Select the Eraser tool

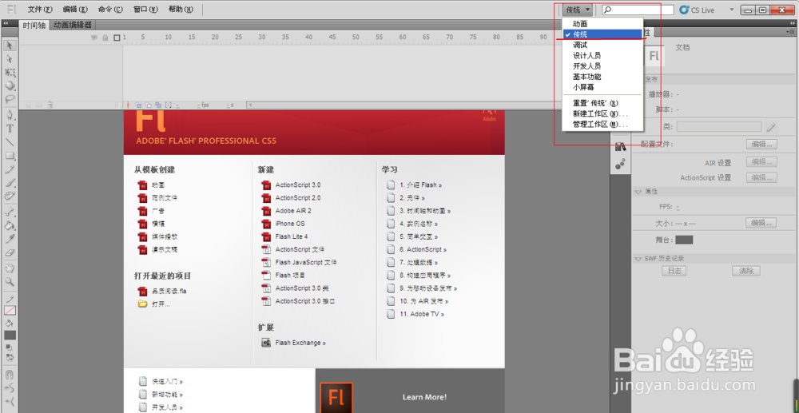click(x=10, y=252)
